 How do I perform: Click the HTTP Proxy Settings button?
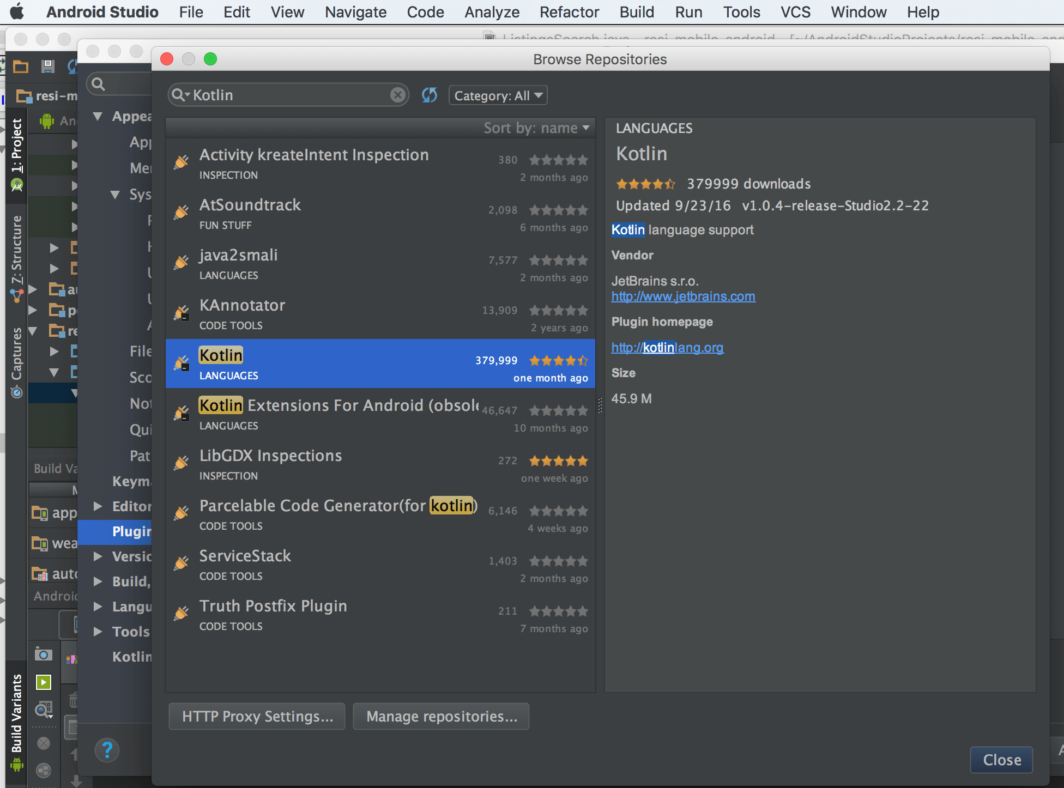pyautogui.click(x=257, y=716)
